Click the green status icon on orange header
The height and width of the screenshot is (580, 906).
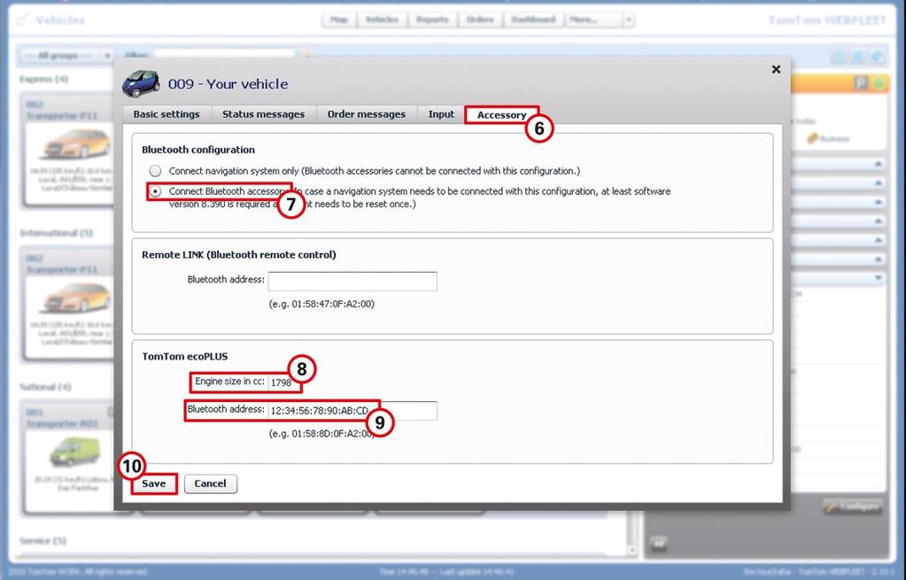point(879,83)
